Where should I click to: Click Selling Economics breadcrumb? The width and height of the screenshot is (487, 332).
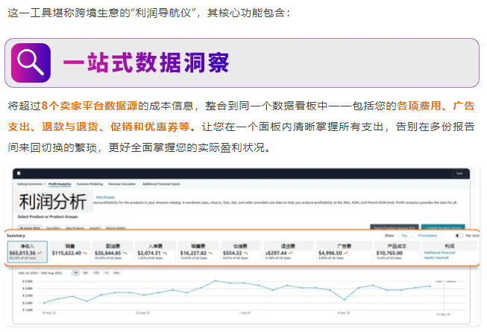click(31, 182)
